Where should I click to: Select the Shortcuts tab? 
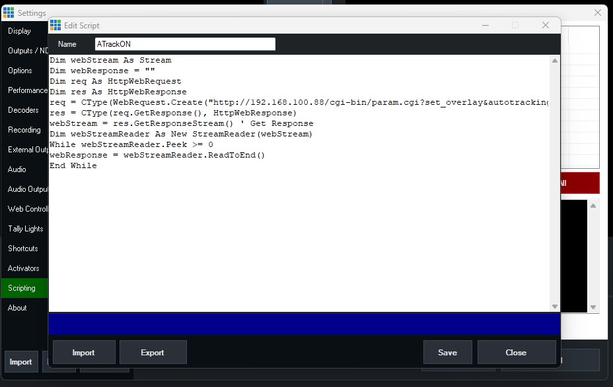tap(24, 249)
